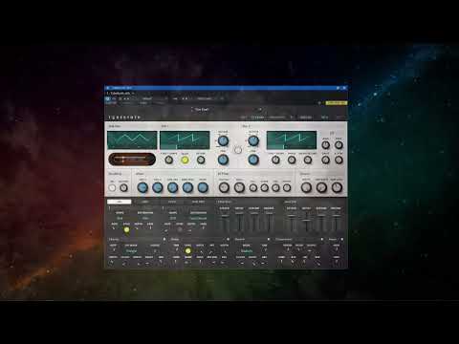This screenshot has height=344, width=459.
Task: Click the leftmost knob below Osc 1 display
Action: click(x=169, y=160)
